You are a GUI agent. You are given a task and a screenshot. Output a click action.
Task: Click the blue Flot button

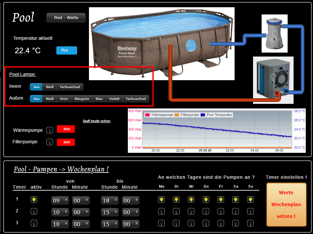click(67, 50)
